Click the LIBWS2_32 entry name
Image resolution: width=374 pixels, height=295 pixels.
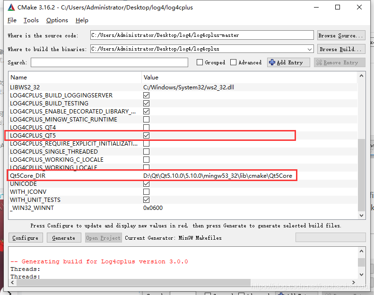[x=25, y=87]
